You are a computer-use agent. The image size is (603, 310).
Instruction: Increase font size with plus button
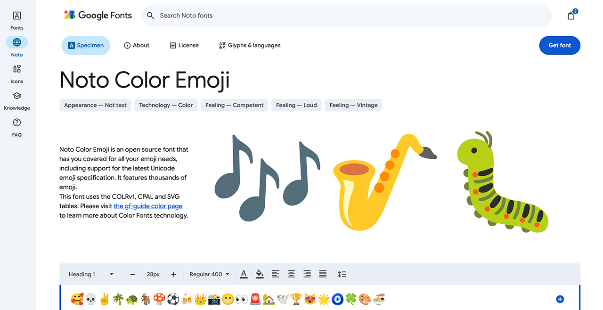coord(173,274)
